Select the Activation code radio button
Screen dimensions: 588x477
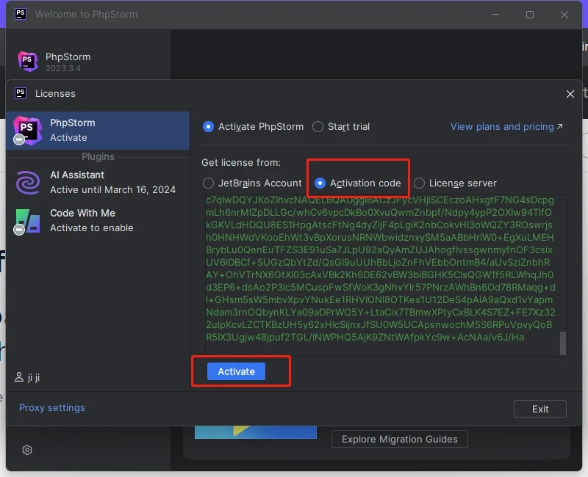tap(320, 183)
